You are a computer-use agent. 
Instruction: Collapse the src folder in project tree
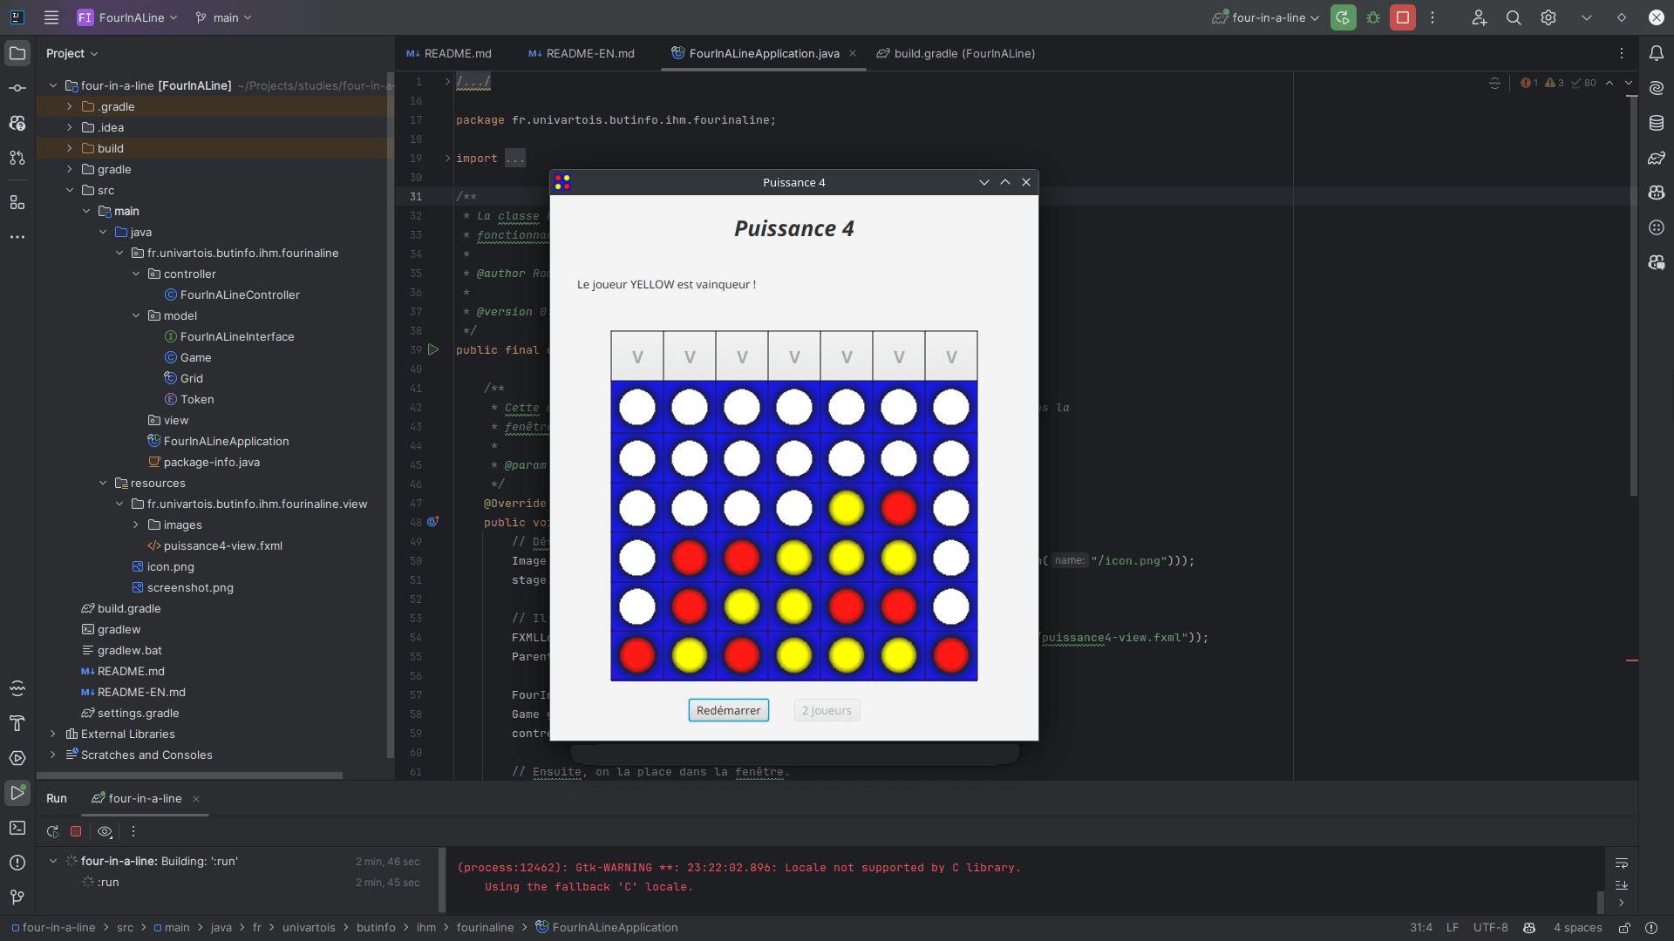coord(70,190)
